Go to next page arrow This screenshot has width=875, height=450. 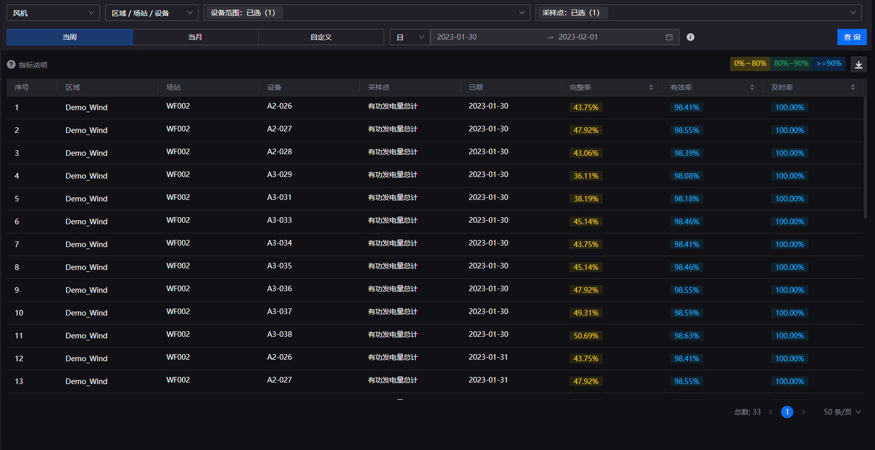tap(803, 412)
